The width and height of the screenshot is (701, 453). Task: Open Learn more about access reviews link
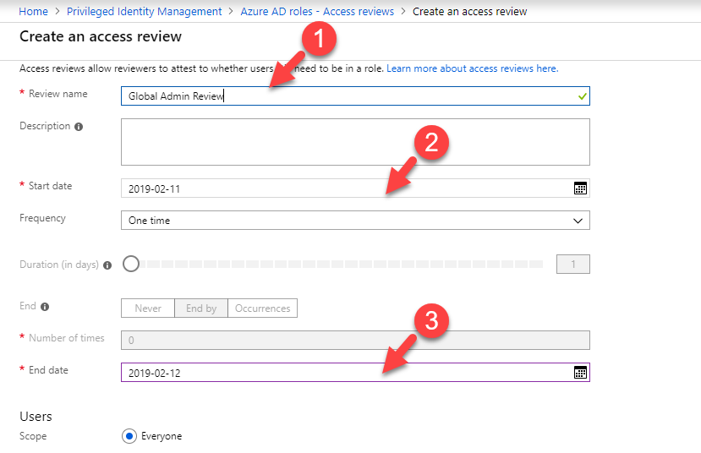(x=472, y=68)
